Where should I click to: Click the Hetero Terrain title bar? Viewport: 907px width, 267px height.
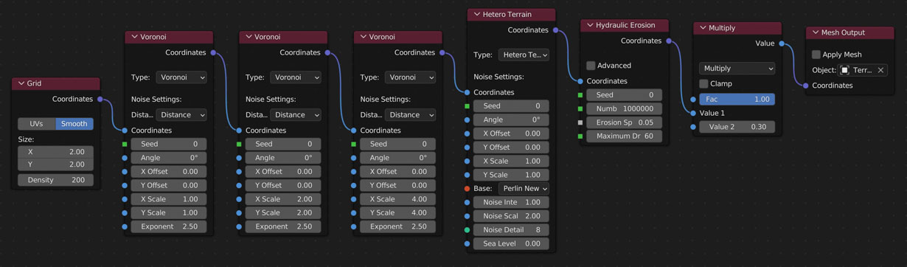click(511, 14)
